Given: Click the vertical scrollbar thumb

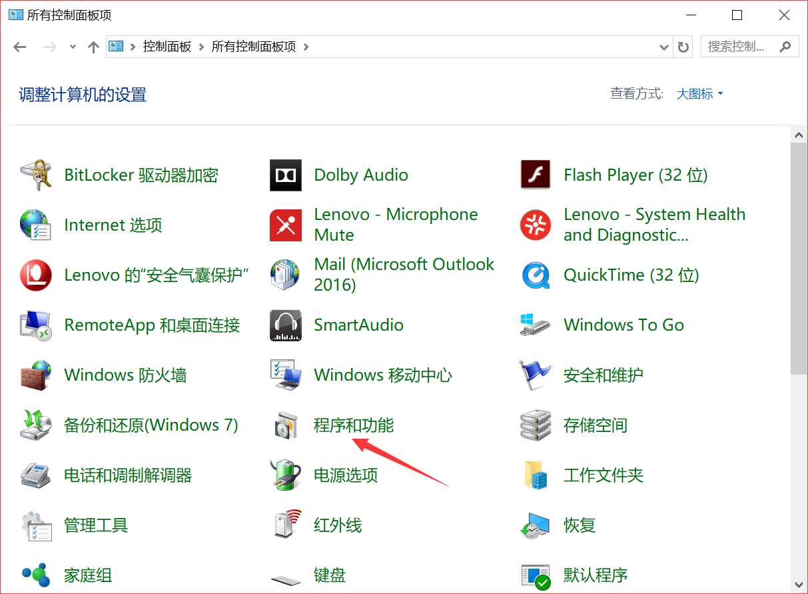Looking at the screenshot, I should click(x=799, y=259).
